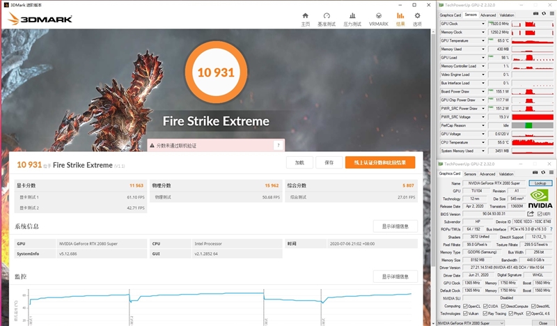The height and width of the screenshot is (326, 557).
Task: Click the PerfCap Reason graph bar
Action: click(x=531, y=125)
